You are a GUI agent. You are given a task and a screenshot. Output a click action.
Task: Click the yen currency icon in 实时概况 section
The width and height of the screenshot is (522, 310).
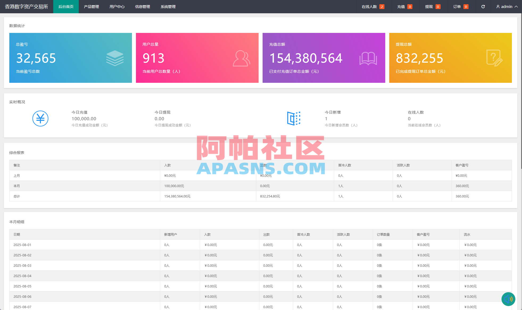[40, 119]
